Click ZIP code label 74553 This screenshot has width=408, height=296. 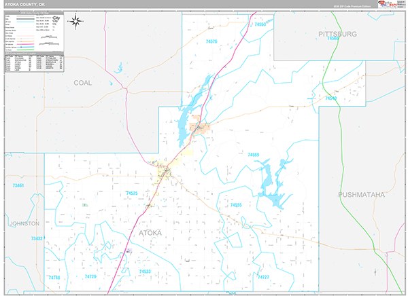[260, 24]
